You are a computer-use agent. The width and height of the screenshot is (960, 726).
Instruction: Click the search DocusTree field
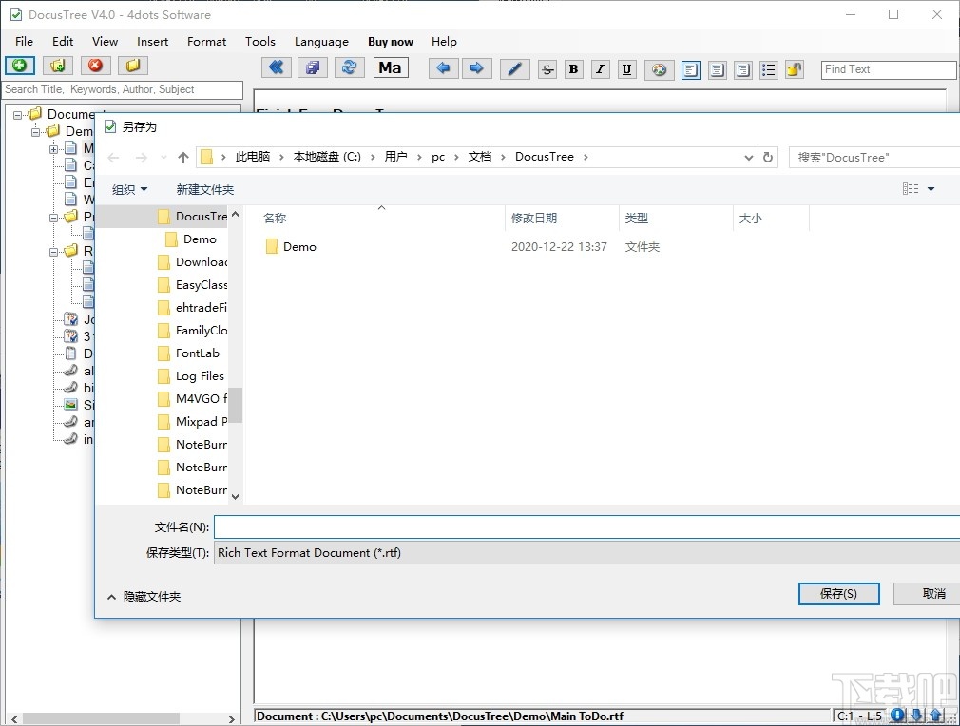(x=874, y=158)
